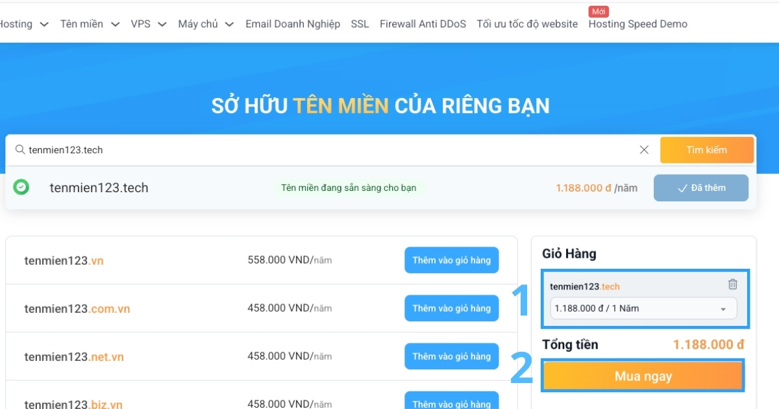Click the trash icon to remove tenmien123.tech
The image size is (779, 409).
pos(732,284)
